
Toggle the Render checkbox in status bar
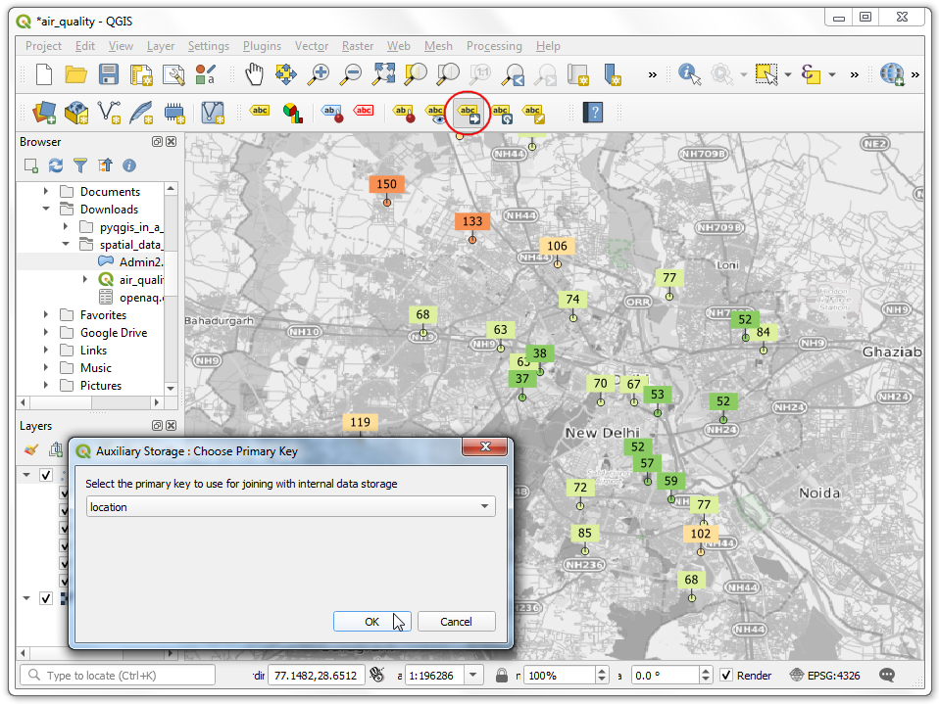point(726,675)
